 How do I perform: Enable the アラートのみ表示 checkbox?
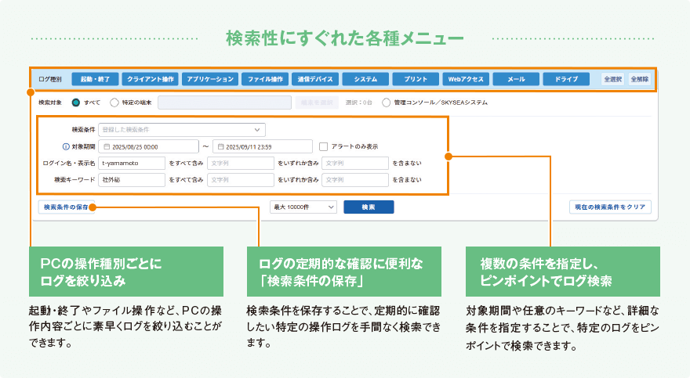(324, 146)
